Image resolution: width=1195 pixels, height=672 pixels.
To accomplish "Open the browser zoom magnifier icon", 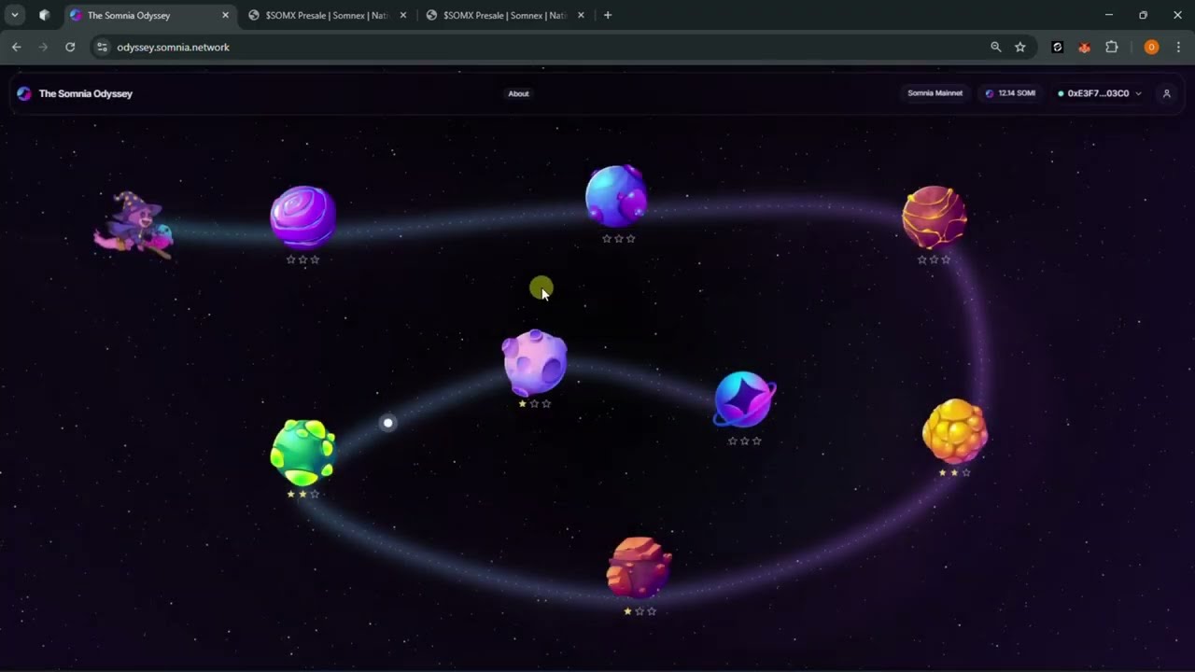I will [995, 47].
